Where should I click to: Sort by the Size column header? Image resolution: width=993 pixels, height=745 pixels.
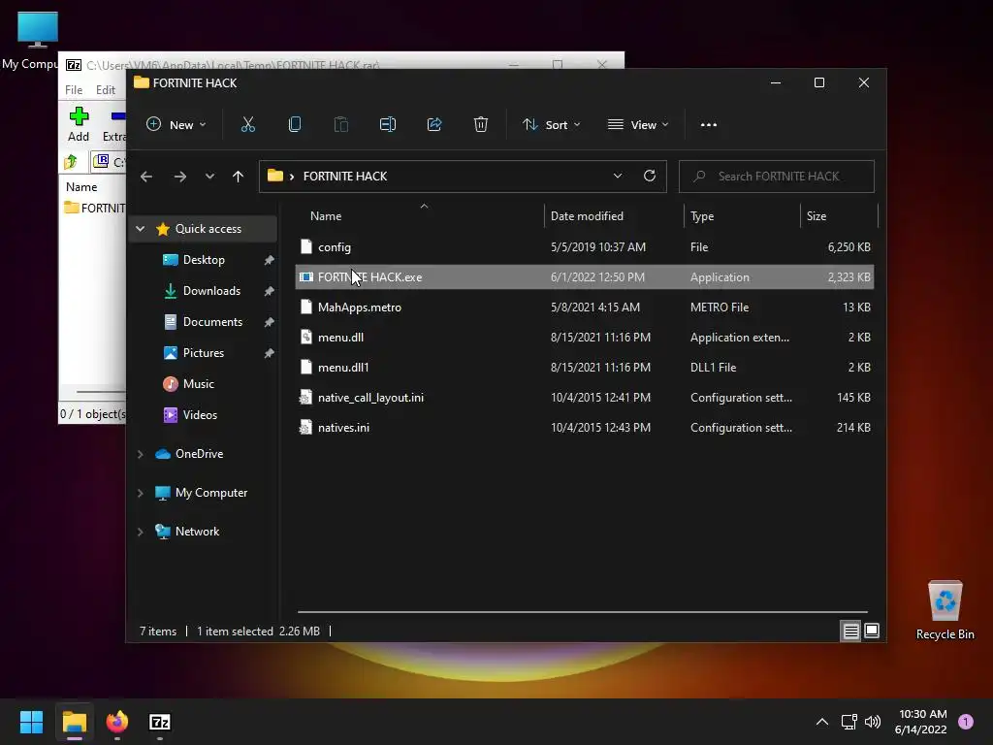[839, 216]
